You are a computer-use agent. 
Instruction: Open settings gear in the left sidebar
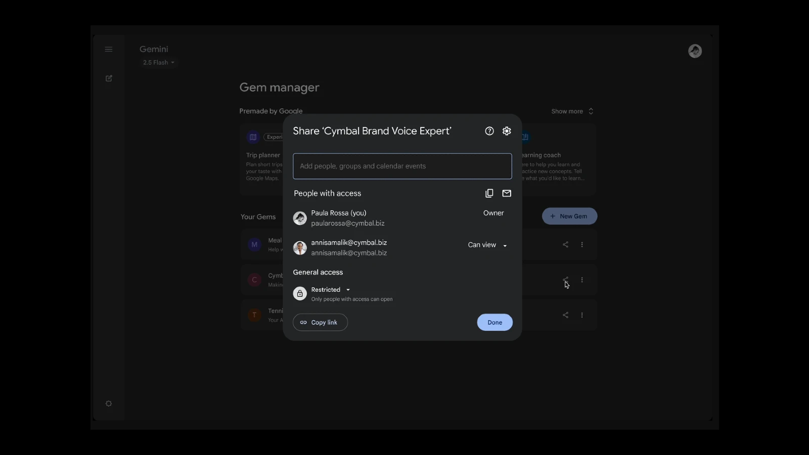109,403
